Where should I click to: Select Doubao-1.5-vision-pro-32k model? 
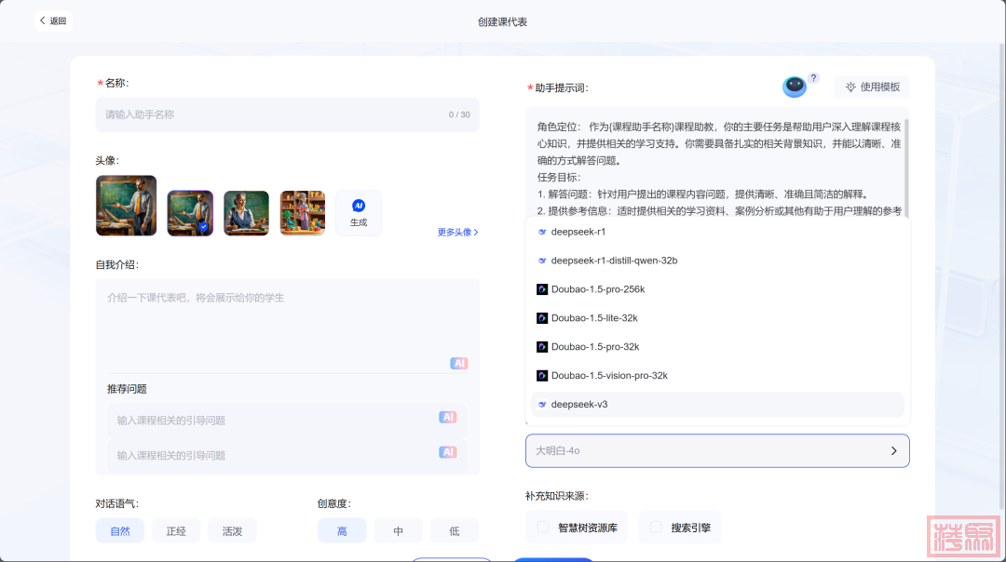point(717,376)
